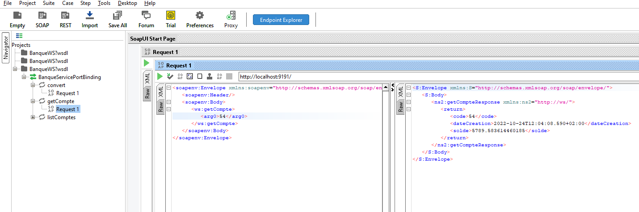Click SOAP icon of convert's Request 1

click(x=50, y=93)
